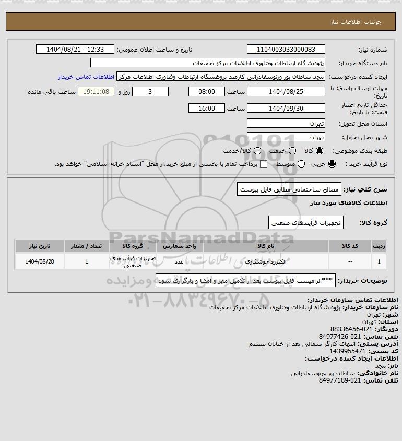This screenshot has width=402, height=441.
Task: Click the announcement date field 1404/08/21 - 12:33
Action: tap(75, 49)
